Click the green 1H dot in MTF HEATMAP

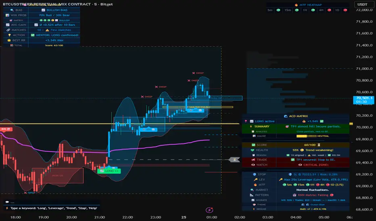[313, 10]
